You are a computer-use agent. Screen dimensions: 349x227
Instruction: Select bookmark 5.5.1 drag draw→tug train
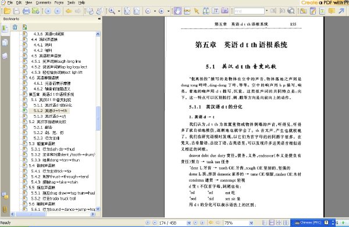63,193
